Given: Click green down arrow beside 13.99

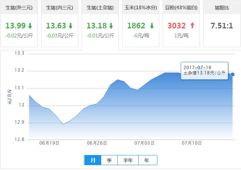Looking at the screenshot, I should 30,26.
